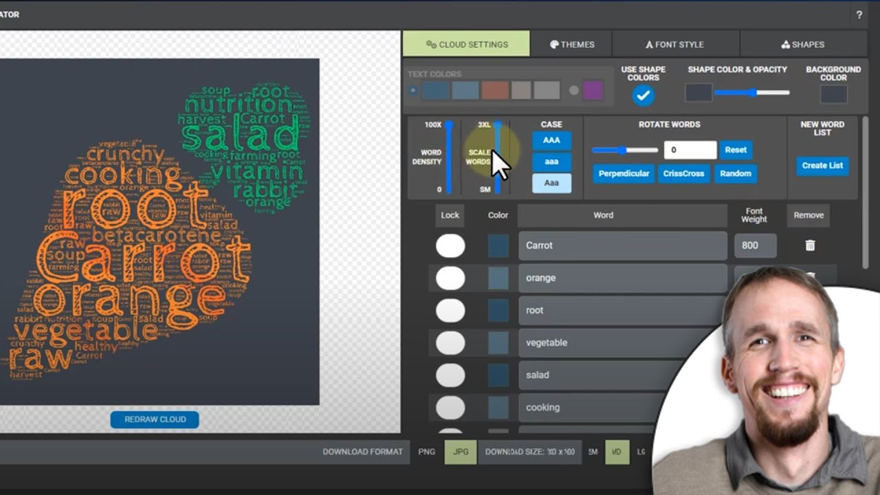Toggle the lock for the vegetable word

[450, 342]
